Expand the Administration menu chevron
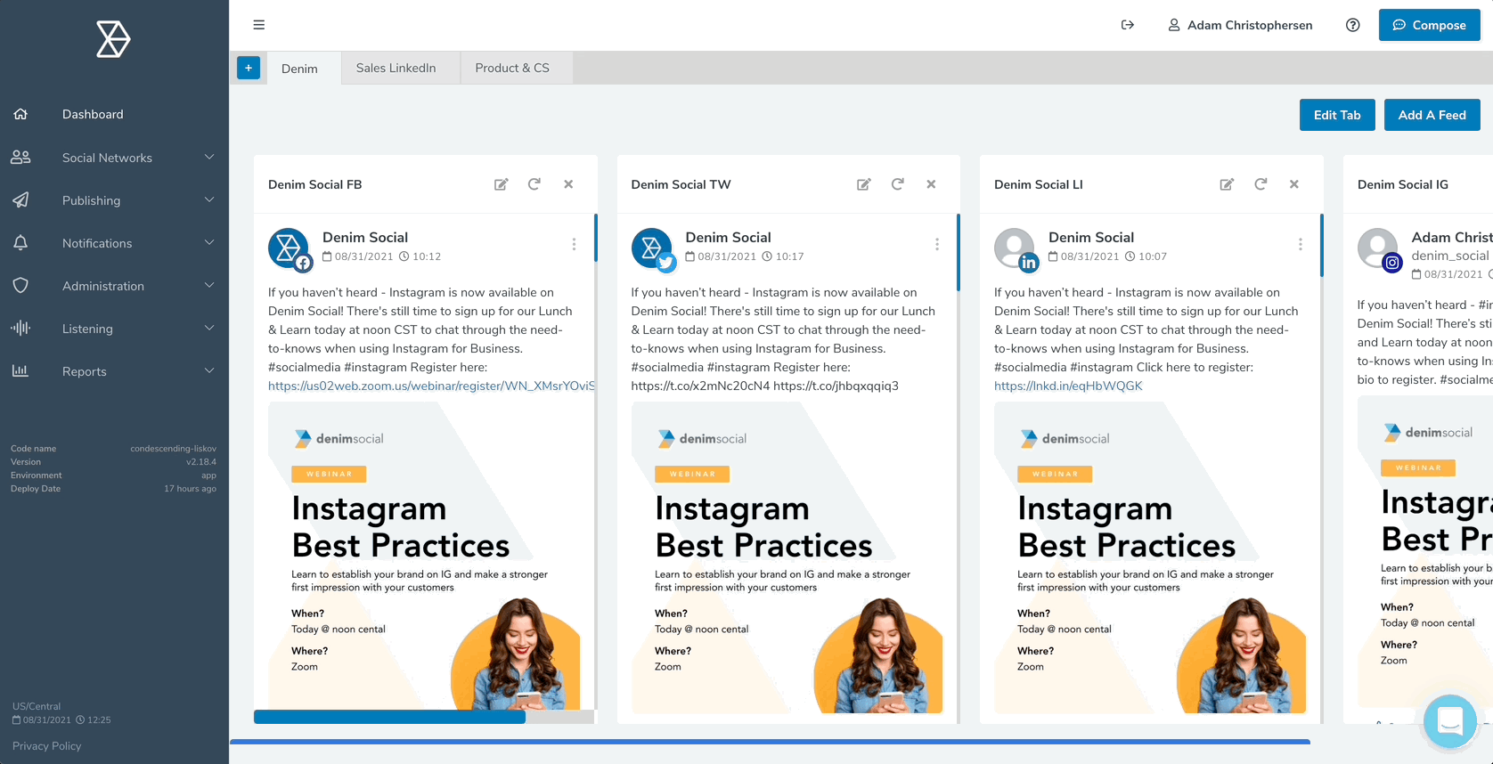This screenshot has width=1493, height=764. coord(209,286)
